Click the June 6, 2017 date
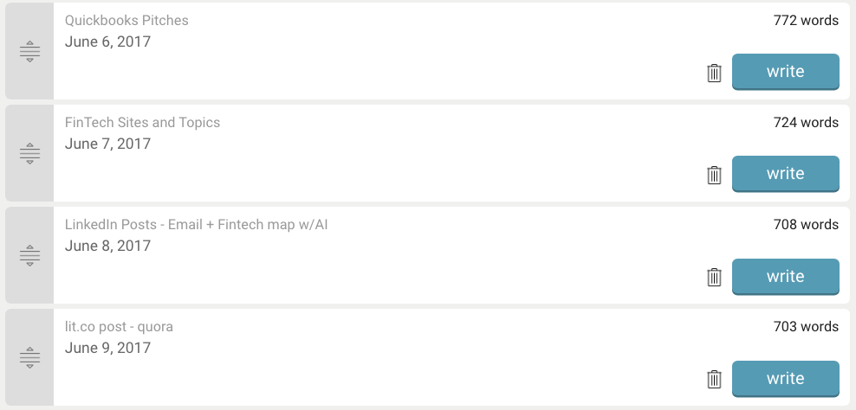 107,42
